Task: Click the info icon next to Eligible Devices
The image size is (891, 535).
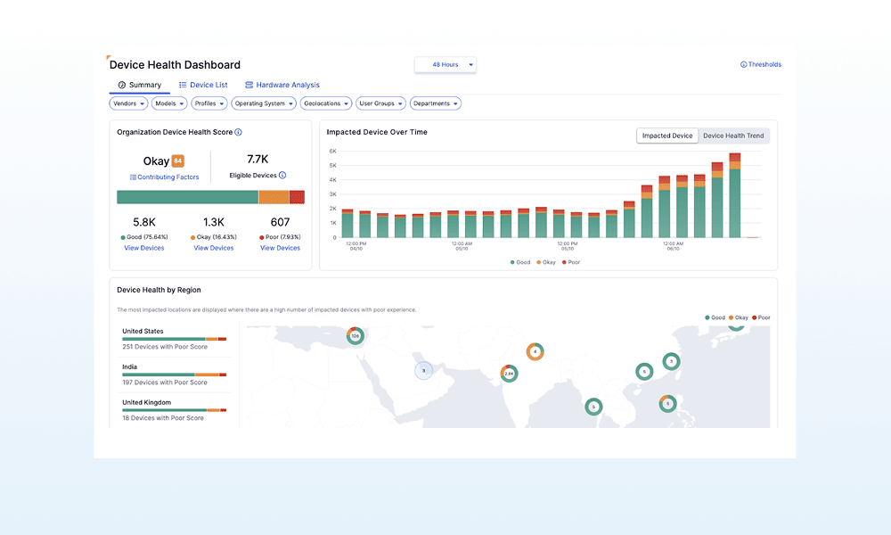Action: pos(282,176)
